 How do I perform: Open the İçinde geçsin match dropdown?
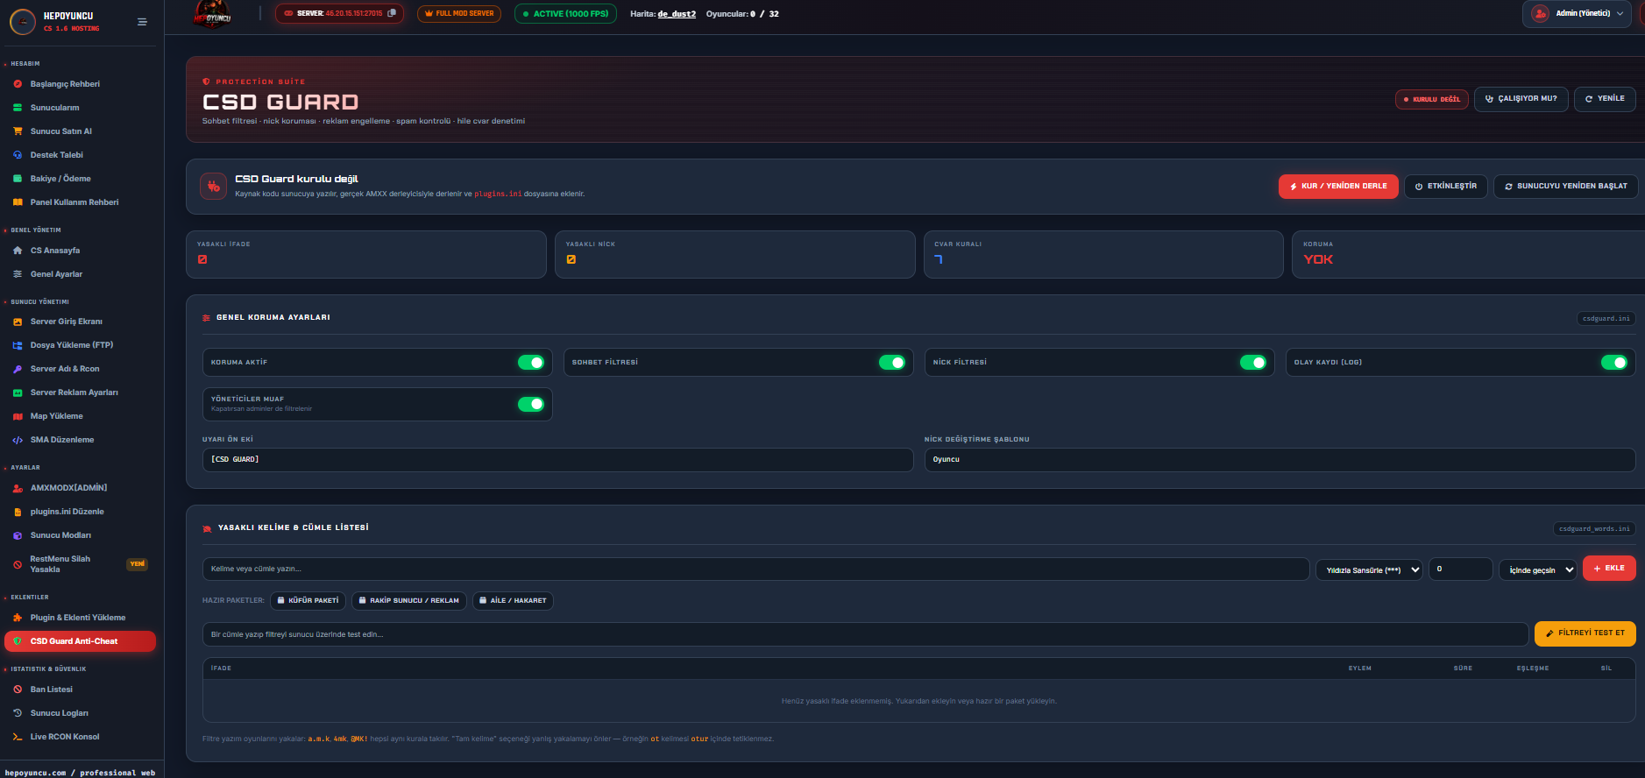pyautogui.click(x=1538, y=569)
